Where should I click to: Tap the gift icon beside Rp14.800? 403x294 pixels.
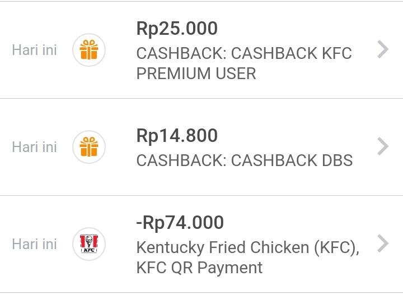[x=88, y=147]
